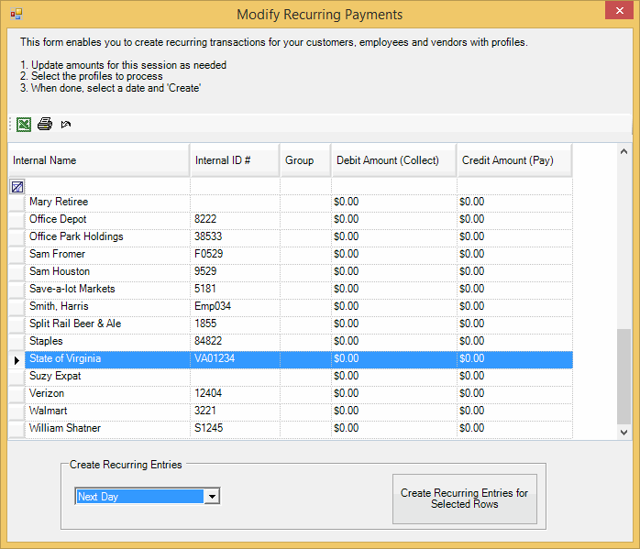Click the vertical scrollbar thumb
Image resolution: width=640 pixels, height=549 pixels.
click(x=624, y=376)
